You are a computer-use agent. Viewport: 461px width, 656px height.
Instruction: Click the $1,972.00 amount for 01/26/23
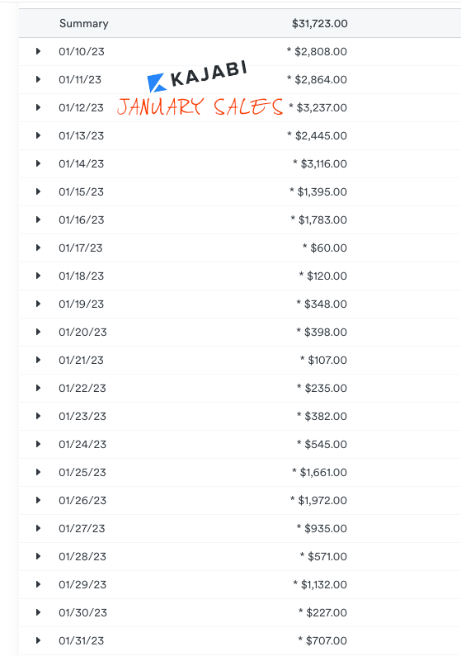322,500
